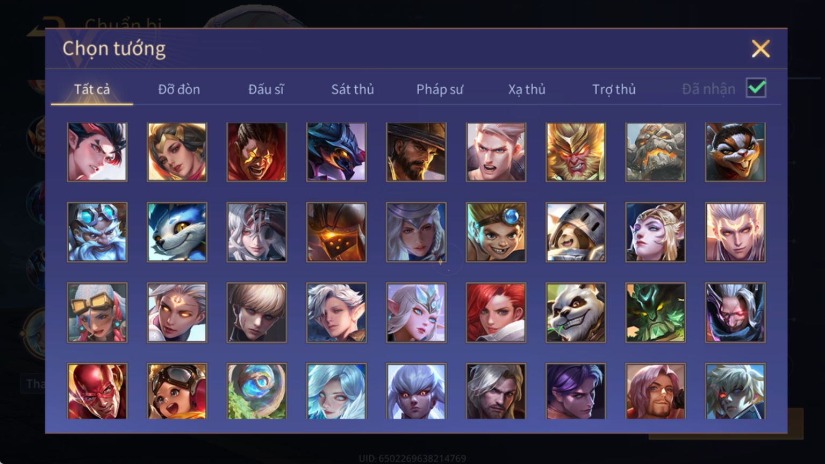Pick the green forest monster hero
Image resolution: width=825 pixels, height=464 pixels.
pos(655,312)
